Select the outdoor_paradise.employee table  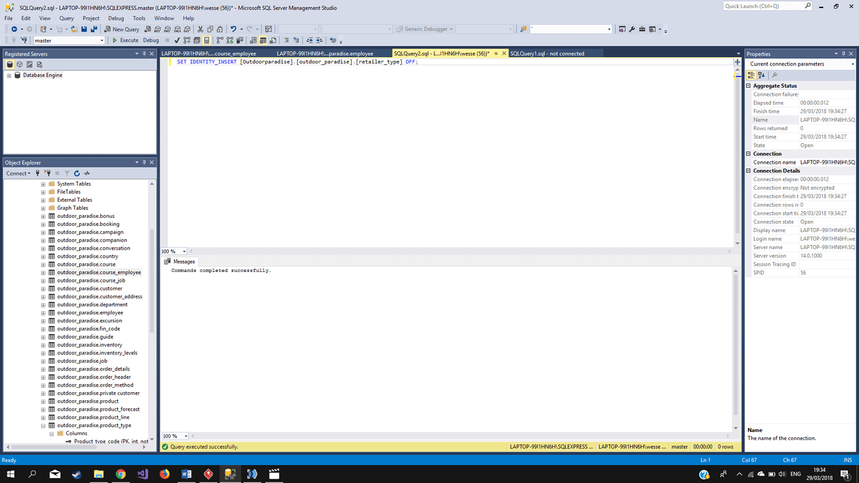(x=90, y=313)
